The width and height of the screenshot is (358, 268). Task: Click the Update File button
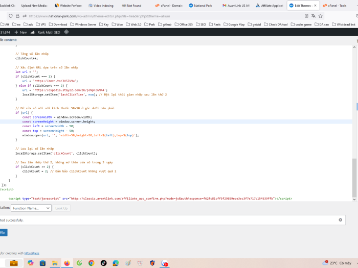pos(4,232)
